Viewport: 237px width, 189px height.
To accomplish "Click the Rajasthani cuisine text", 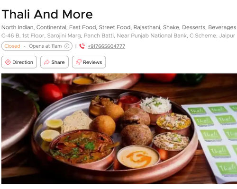I will click(146, 27).
